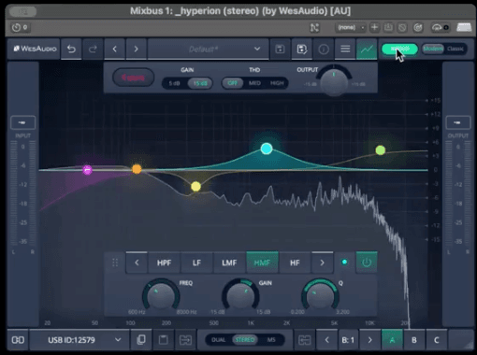Screen dimensions: 477x355
Task: Click next band right chevron
Action: (323, 263)
